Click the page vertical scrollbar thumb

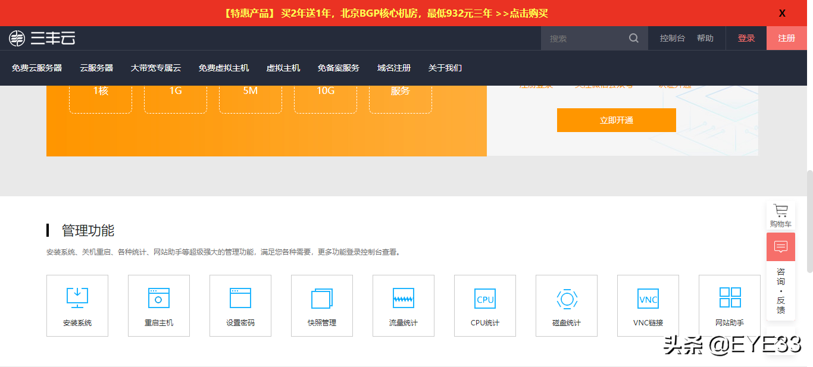809,222
